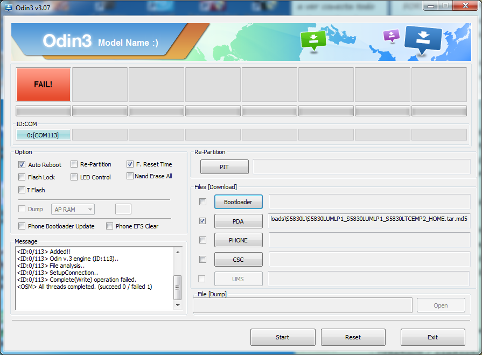Toggle F. Reset Time checkbox
This screenshot has width=482, height=355.
click(130, 164)
